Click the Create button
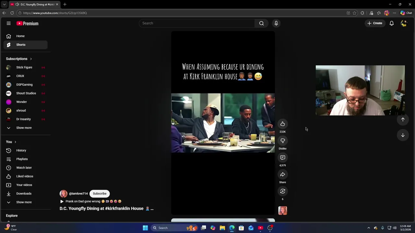This screenshot has height=233, width=415. point(375,23)
